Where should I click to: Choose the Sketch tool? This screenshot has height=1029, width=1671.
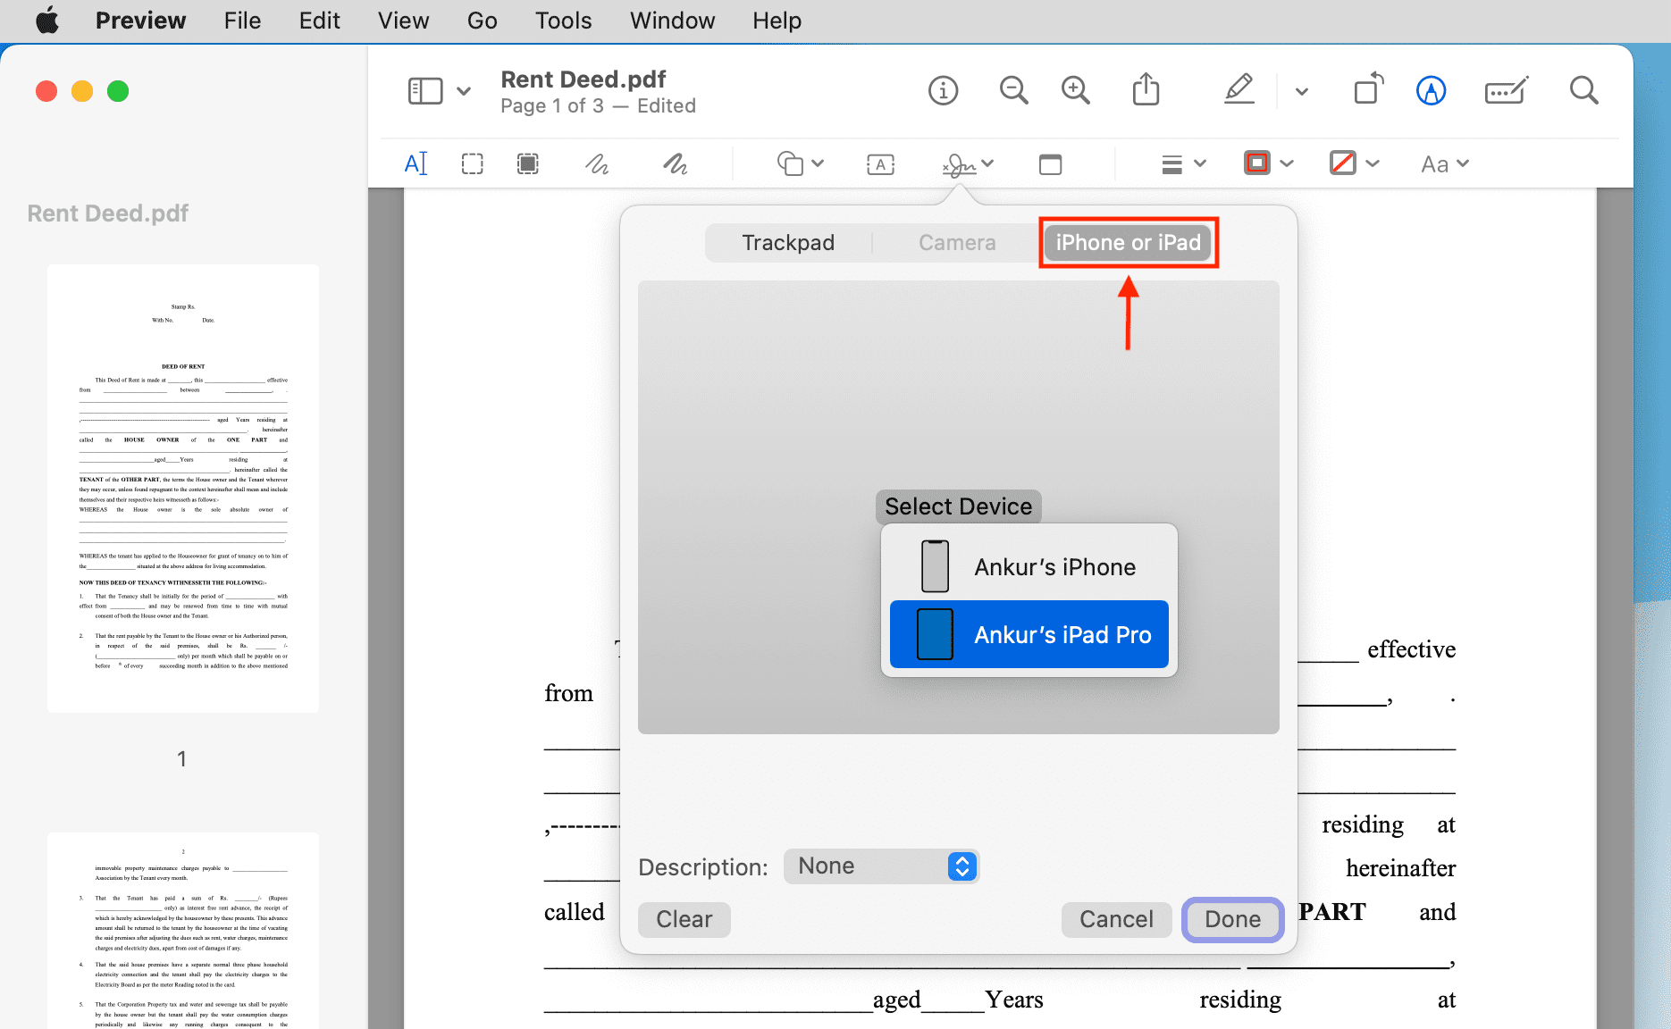tap(597, 163)
